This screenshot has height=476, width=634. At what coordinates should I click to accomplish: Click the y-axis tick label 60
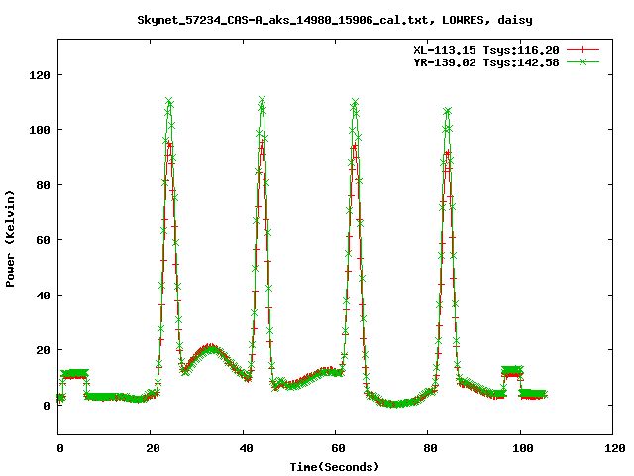pos(44,240)
